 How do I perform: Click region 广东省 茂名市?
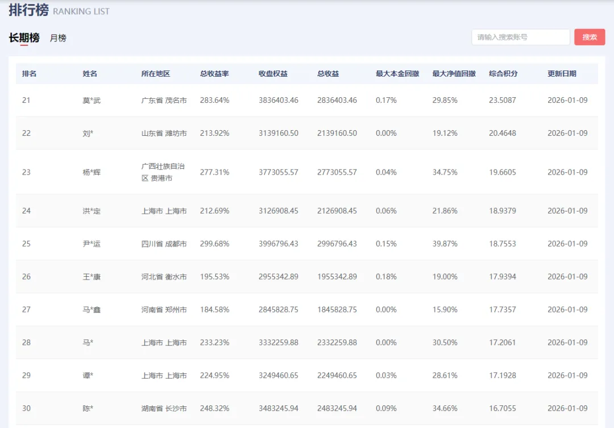tap(164, 100)
